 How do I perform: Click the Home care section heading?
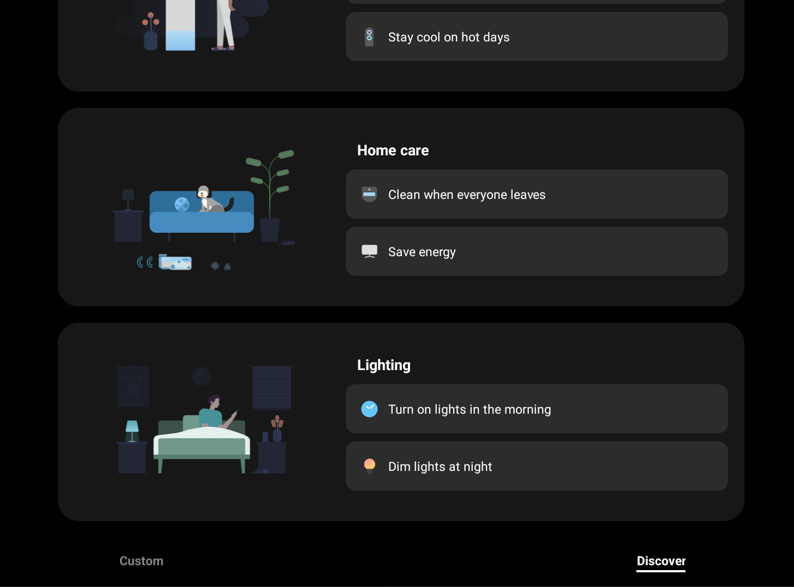393,150
